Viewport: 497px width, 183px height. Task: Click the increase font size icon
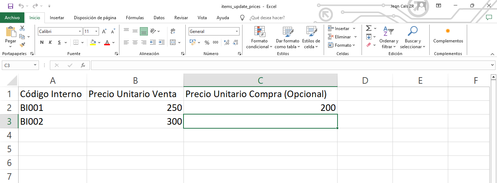click(104, 32)
